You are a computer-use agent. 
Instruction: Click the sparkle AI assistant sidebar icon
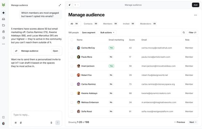click(4, 13)
